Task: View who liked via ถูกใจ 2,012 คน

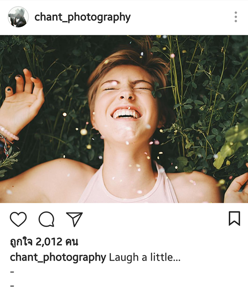Action: pyautogui.click(x=44, y=241)
